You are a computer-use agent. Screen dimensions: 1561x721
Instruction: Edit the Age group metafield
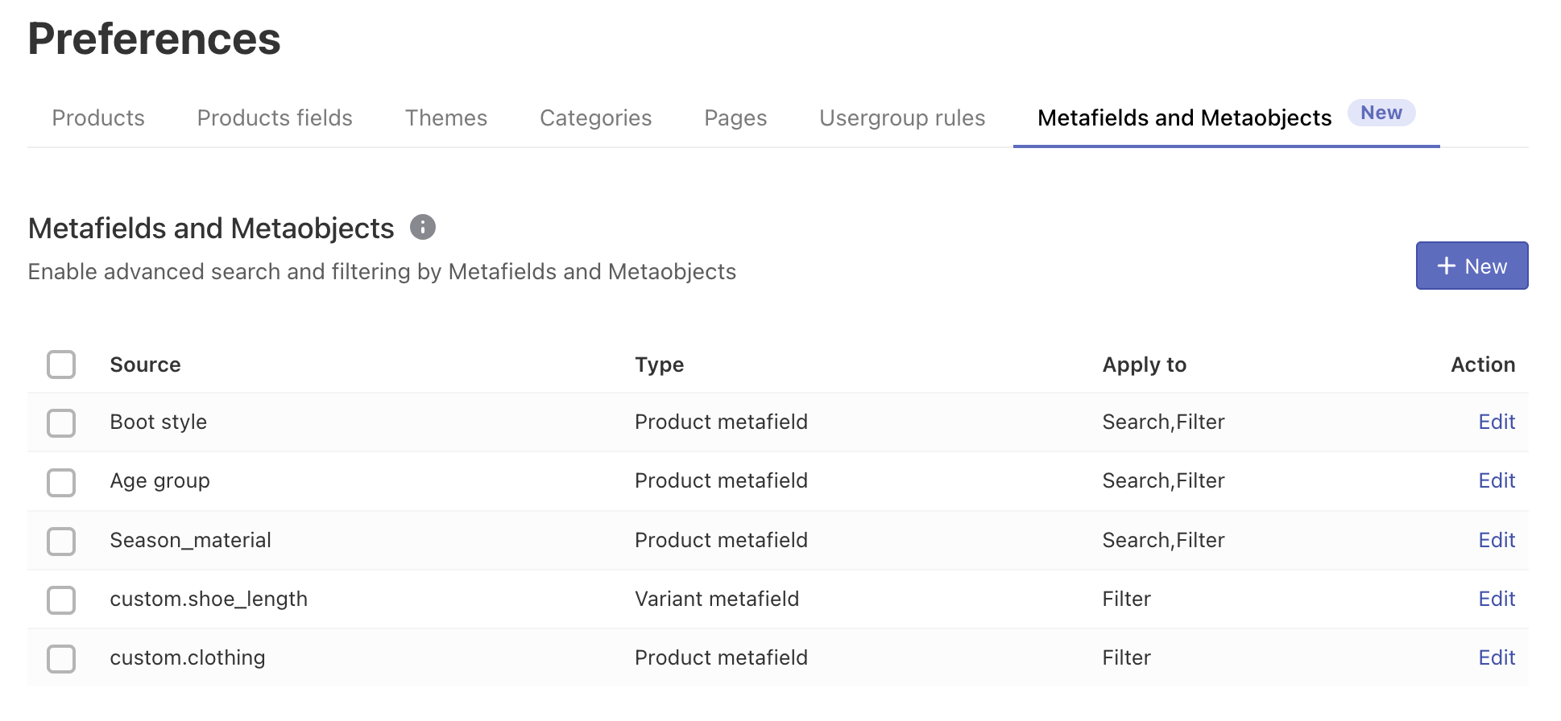click(x=1497, y=481)
